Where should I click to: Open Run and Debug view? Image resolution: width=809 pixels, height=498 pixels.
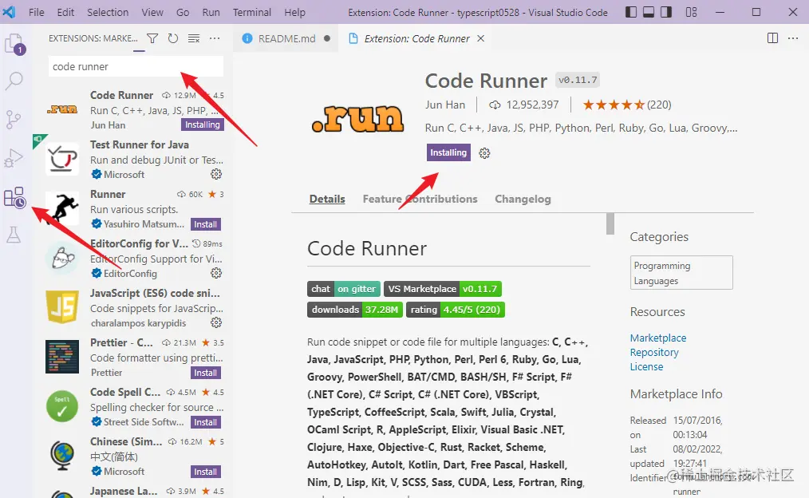[x=14, y=159]
